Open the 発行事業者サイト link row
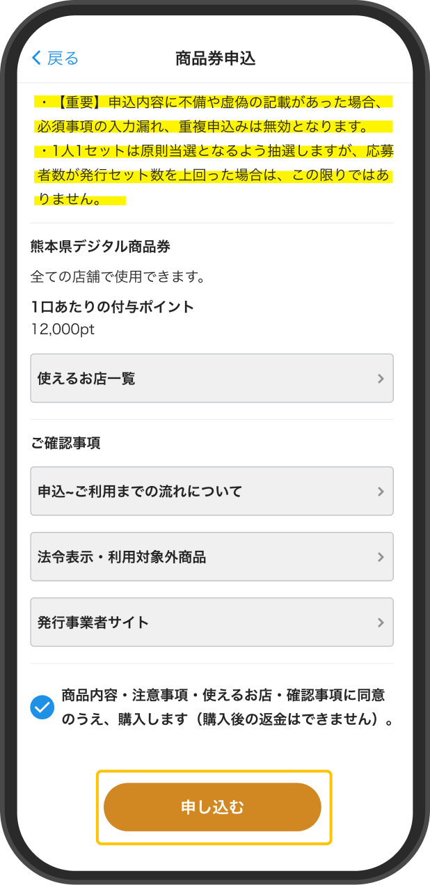The height and width of the screenshot is (885, 430). point(212,622)
